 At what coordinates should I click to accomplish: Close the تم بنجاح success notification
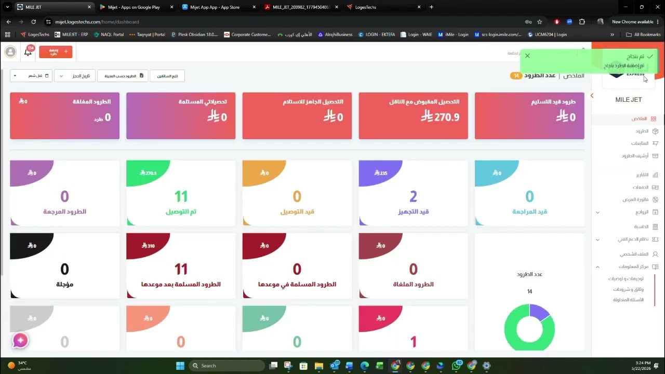[x=527, y=56]
